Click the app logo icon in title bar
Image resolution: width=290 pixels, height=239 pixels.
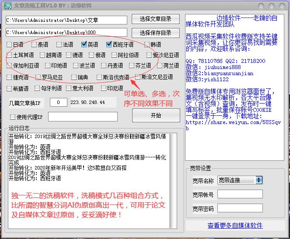click(8, 6)
